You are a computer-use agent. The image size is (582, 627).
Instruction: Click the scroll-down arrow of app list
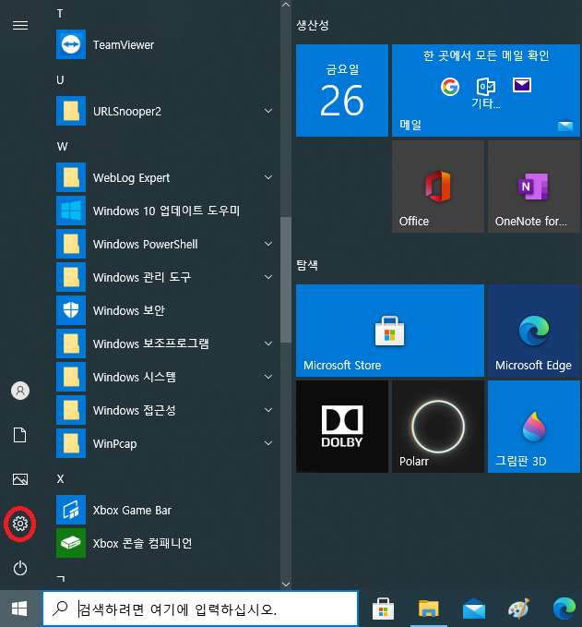(286, 585)
